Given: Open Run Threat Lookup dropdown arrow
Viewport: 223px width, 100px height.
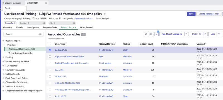Looking at the screenshot, I should (x=187, y=34).
